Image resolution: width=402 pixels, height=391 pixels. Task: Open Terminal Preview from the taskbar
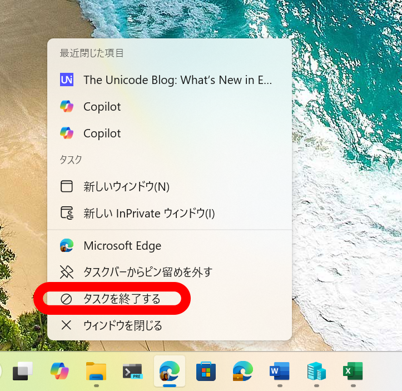click(132, 371)
